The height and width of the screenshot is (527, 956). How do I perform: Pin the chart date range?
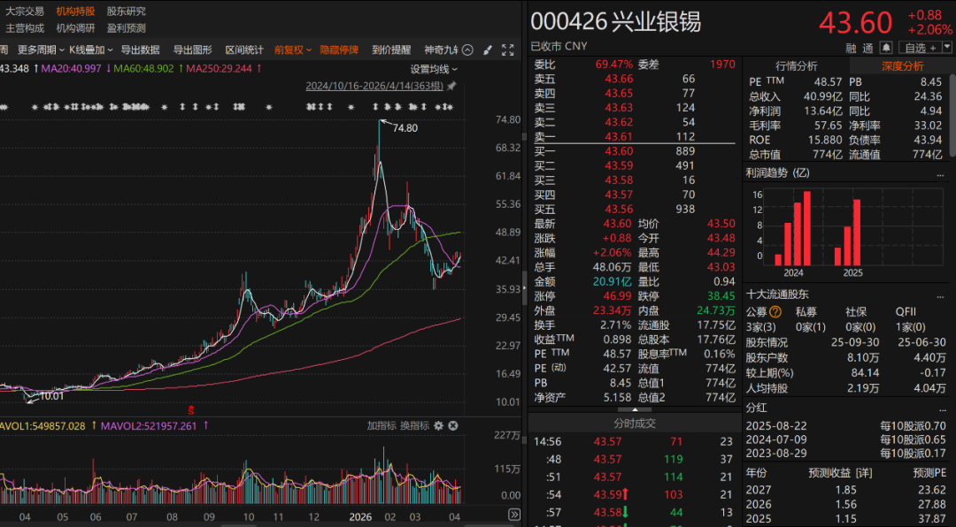[x=451, y=87]
